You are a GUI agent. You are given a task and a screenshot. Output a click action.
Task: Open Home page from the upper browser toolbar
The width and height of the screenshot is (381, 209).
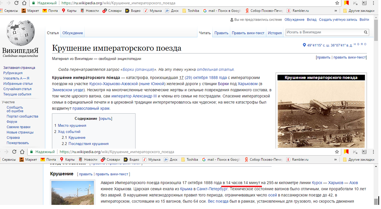(x=24, y=3)
